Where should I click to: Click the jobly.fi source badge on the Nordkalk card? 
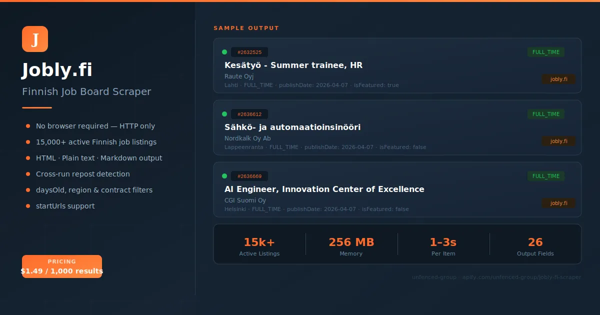pyautogui.click(x=558, y=141)
